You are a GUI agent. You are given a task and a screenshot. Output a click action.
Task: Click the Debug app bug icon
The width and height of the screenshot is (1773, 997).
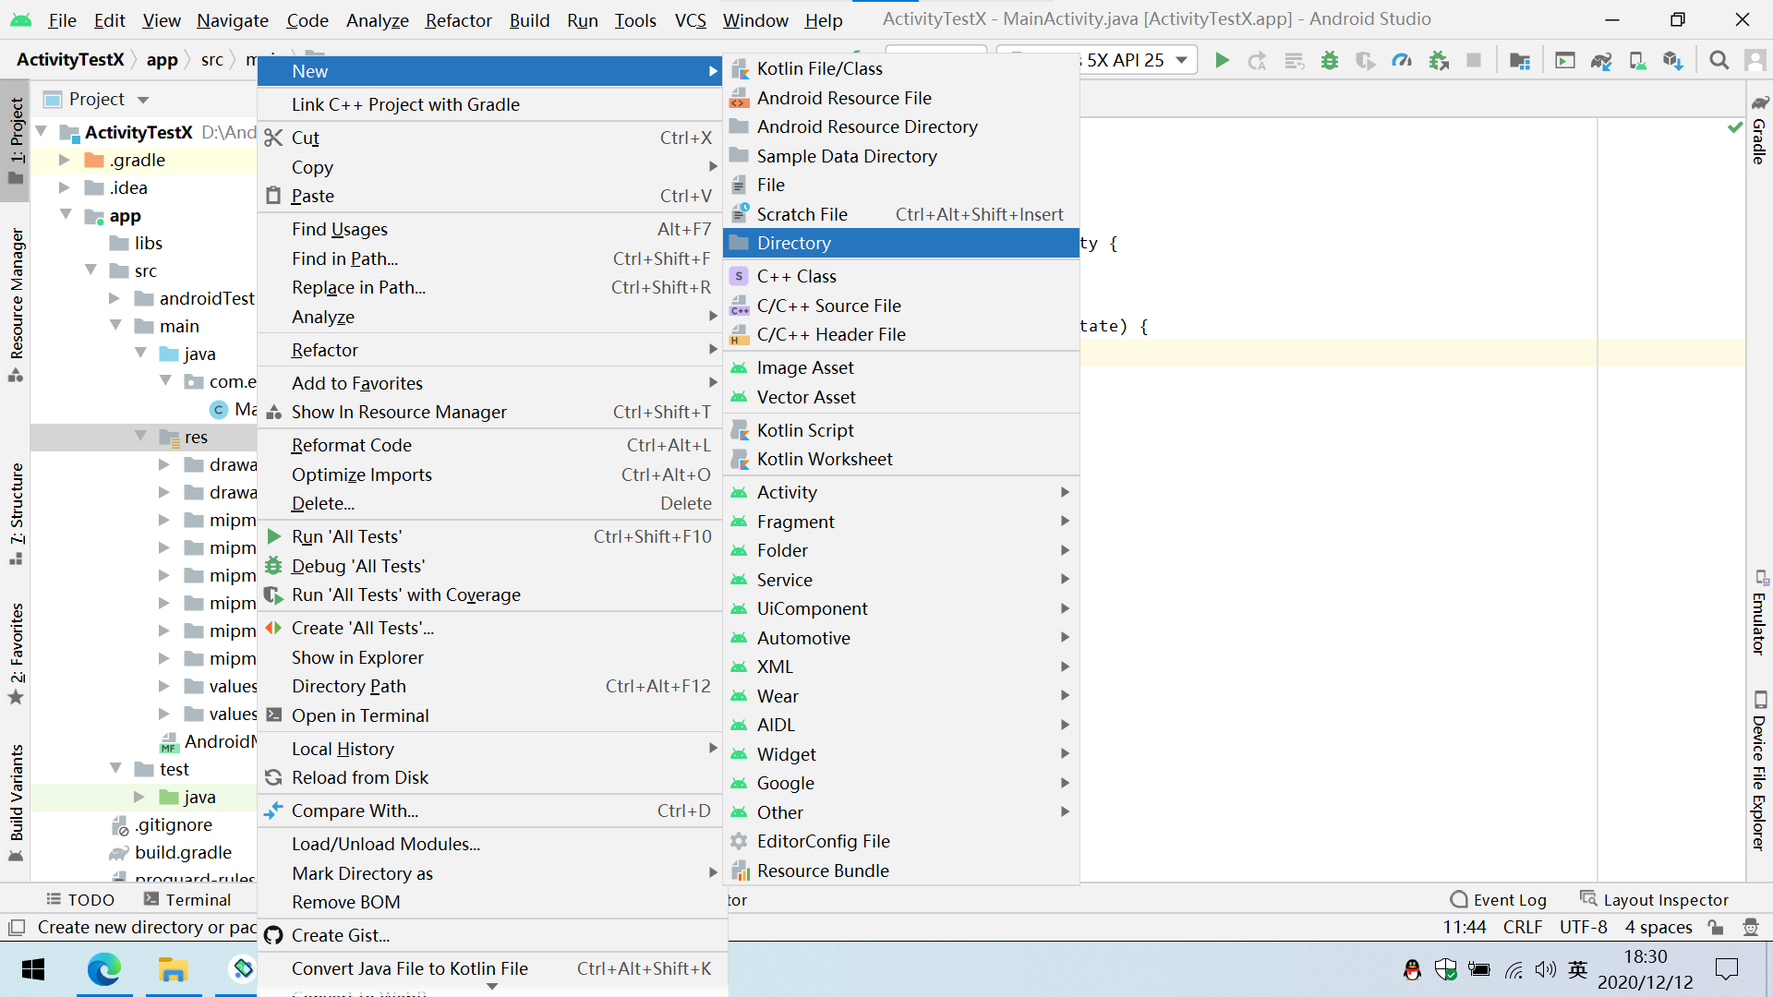pos(1330,61)
